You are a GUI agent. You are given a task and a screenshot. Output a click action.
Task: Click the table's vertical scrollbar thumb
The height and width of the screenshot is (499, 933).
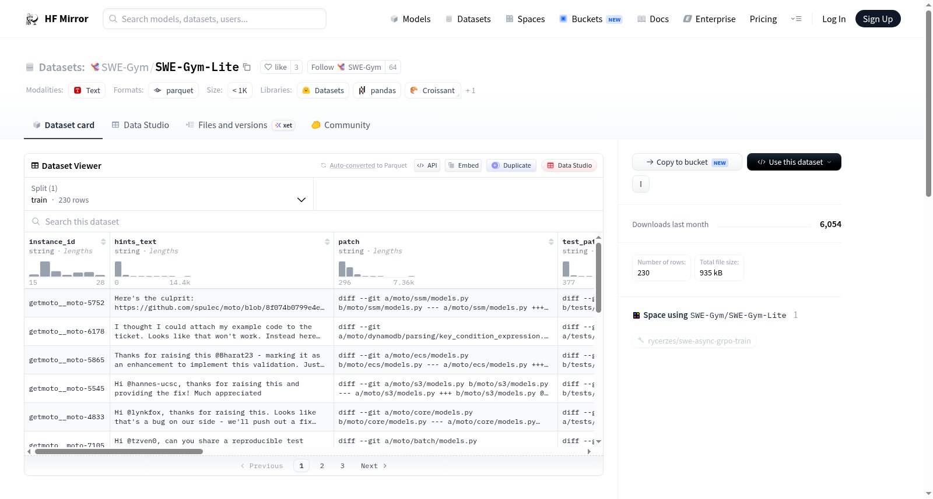[x=598, y=278]
